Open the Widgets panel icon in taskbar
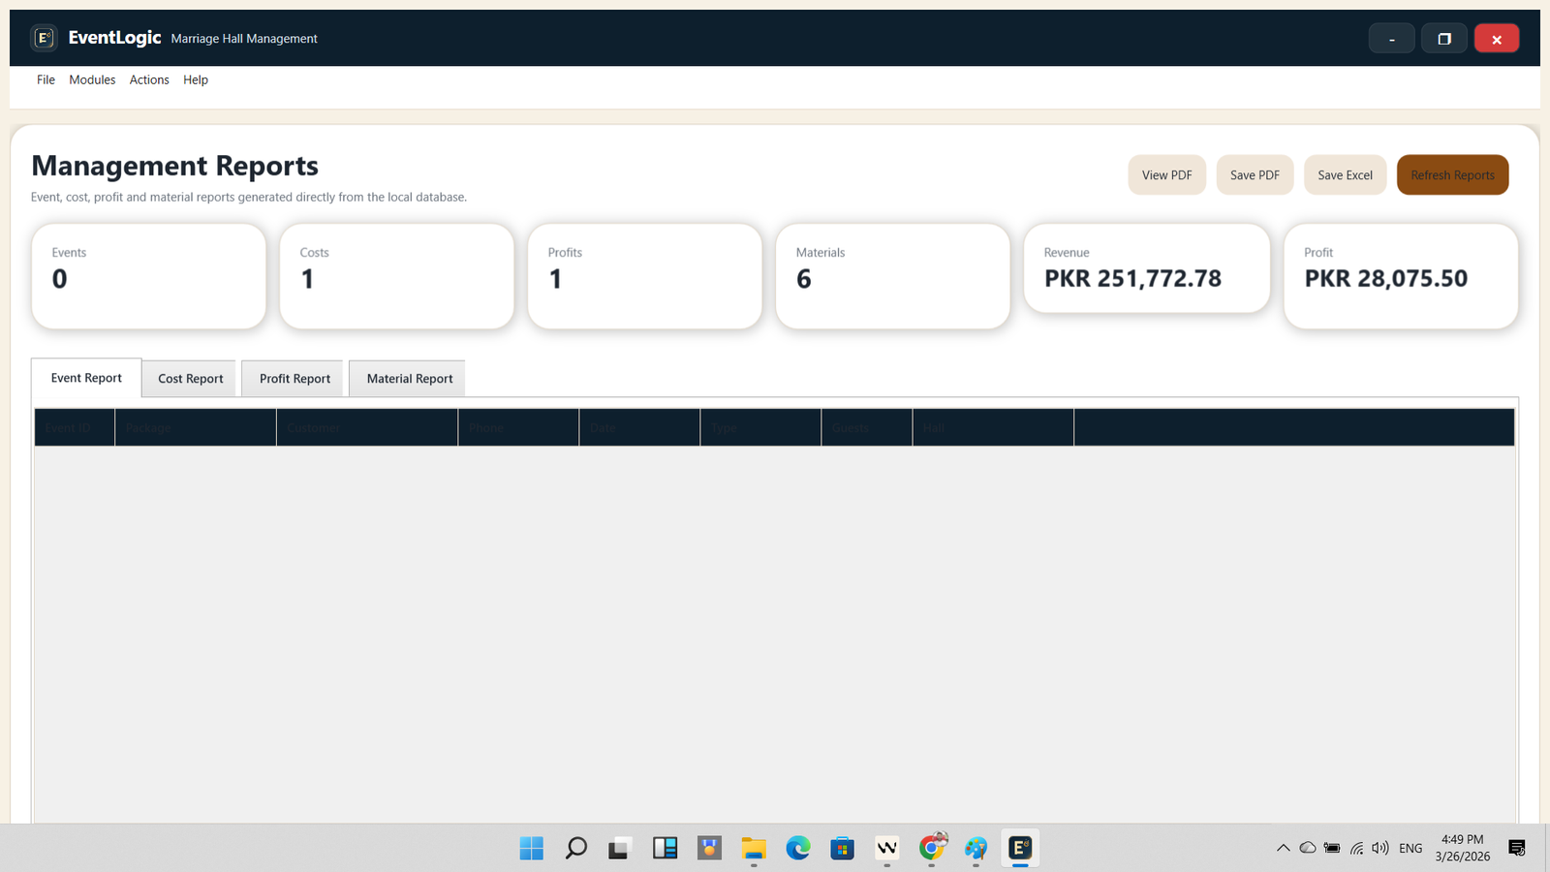 point(665,849)
